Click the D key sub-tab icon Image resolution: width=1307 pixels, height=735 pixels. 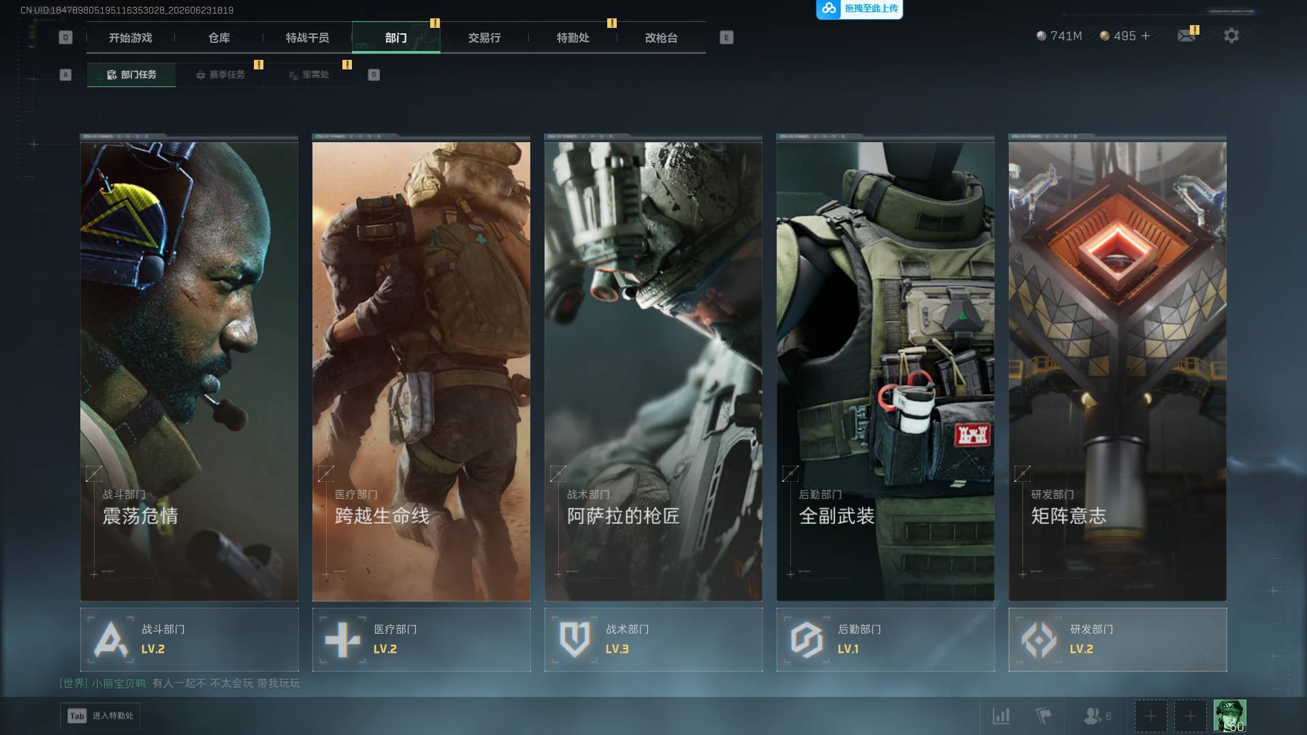(x=374, y=75)
